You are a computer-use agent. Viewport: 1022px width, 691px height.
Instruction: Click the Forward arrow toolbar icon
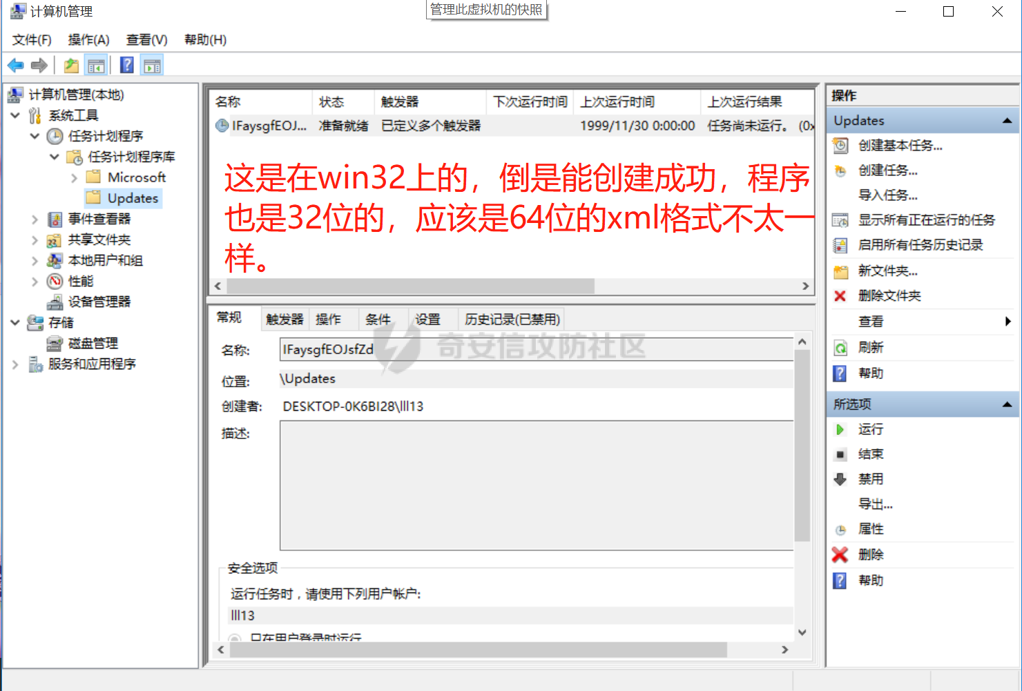pos(39,66)
